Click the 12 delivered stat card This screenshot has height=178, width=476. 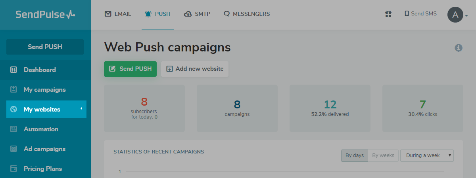[330, 108]
